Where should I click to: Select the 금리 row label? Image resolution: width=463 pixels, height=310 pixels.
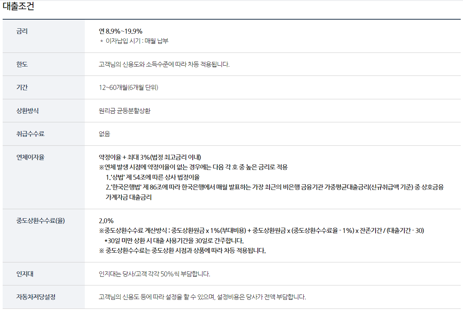(22, 31)
